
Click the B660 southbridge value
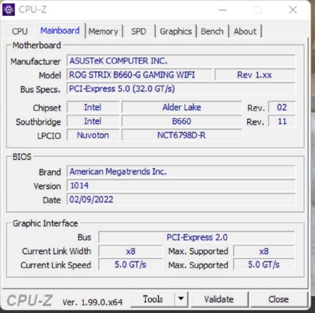pyautogui.click(x=182, y=121)
